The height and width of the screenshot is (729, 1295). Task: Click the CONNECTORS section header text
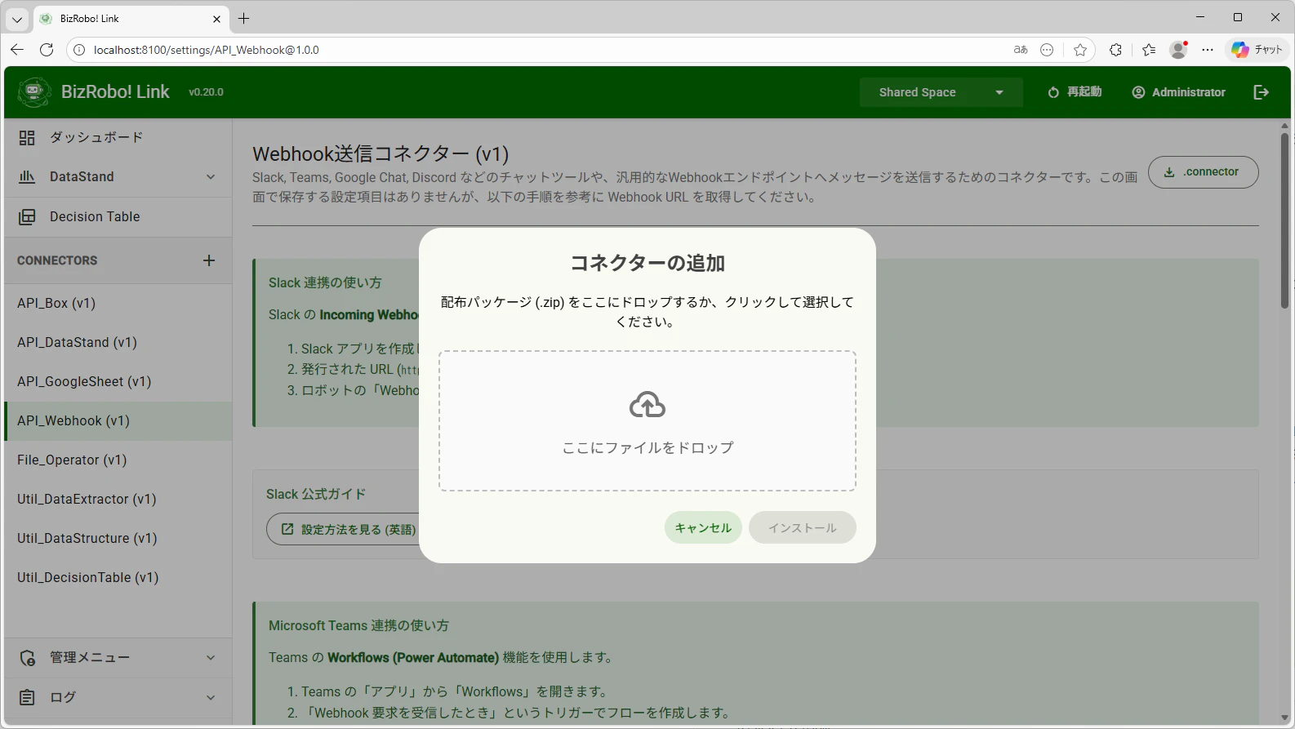(57, 260)
